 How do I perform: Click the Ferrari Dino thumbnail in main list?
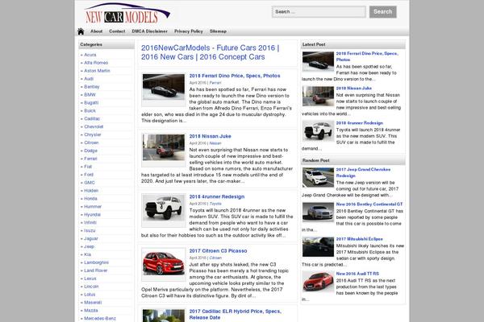[x=164, y=87]
